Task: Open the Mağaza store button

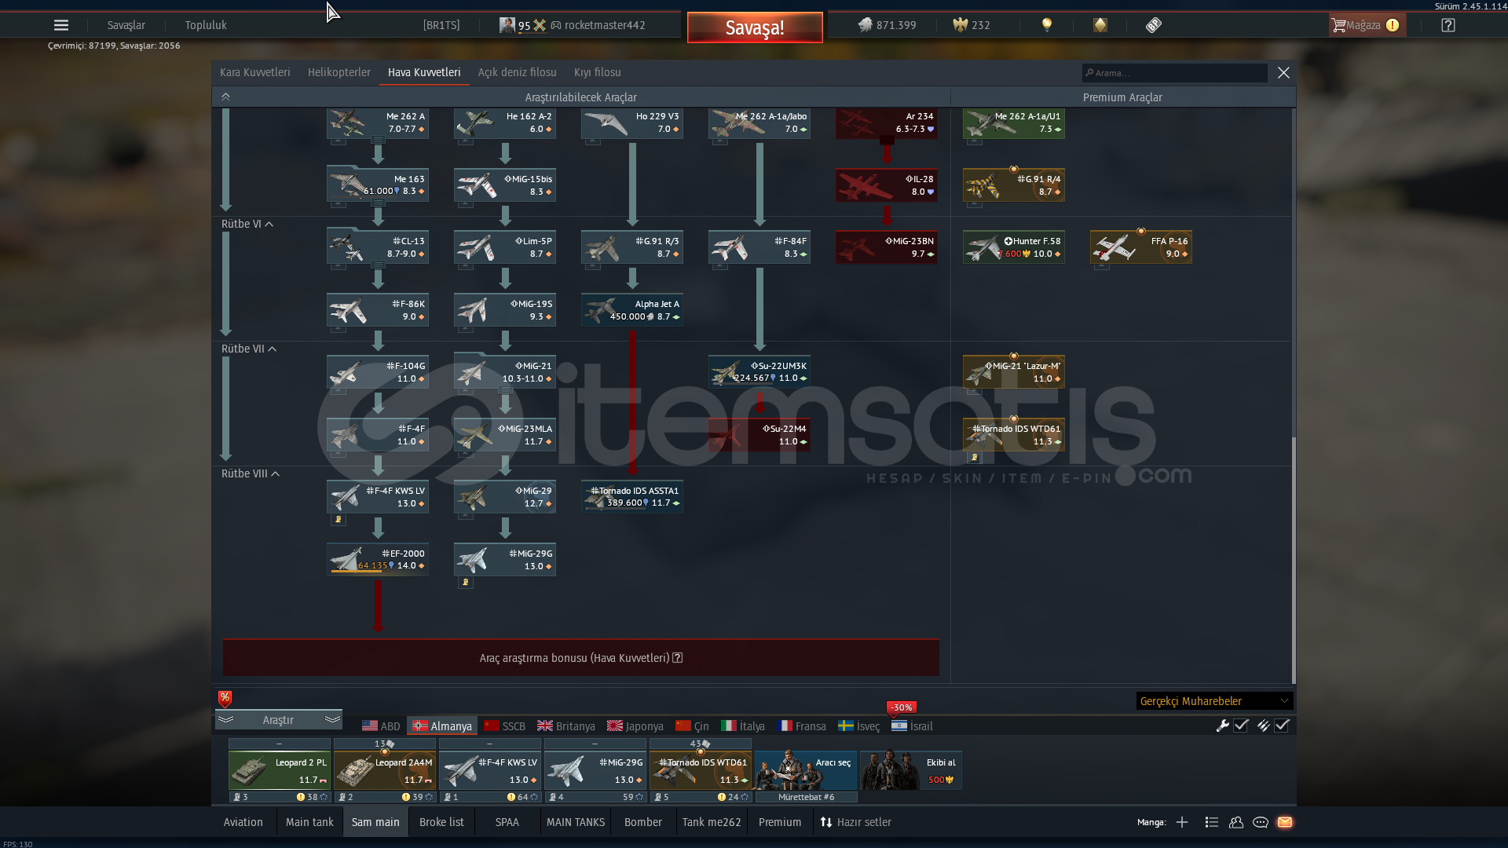Action: click(1367, 25)
